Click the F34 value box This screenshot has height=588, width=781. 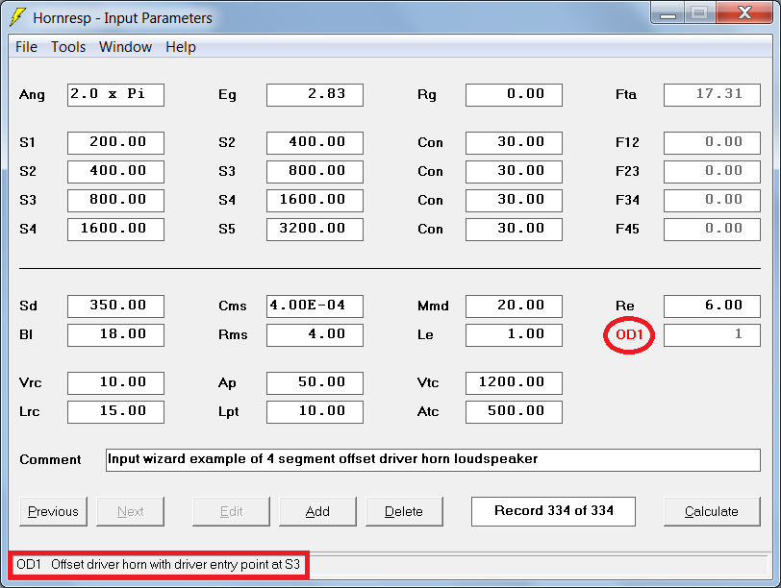713,201
